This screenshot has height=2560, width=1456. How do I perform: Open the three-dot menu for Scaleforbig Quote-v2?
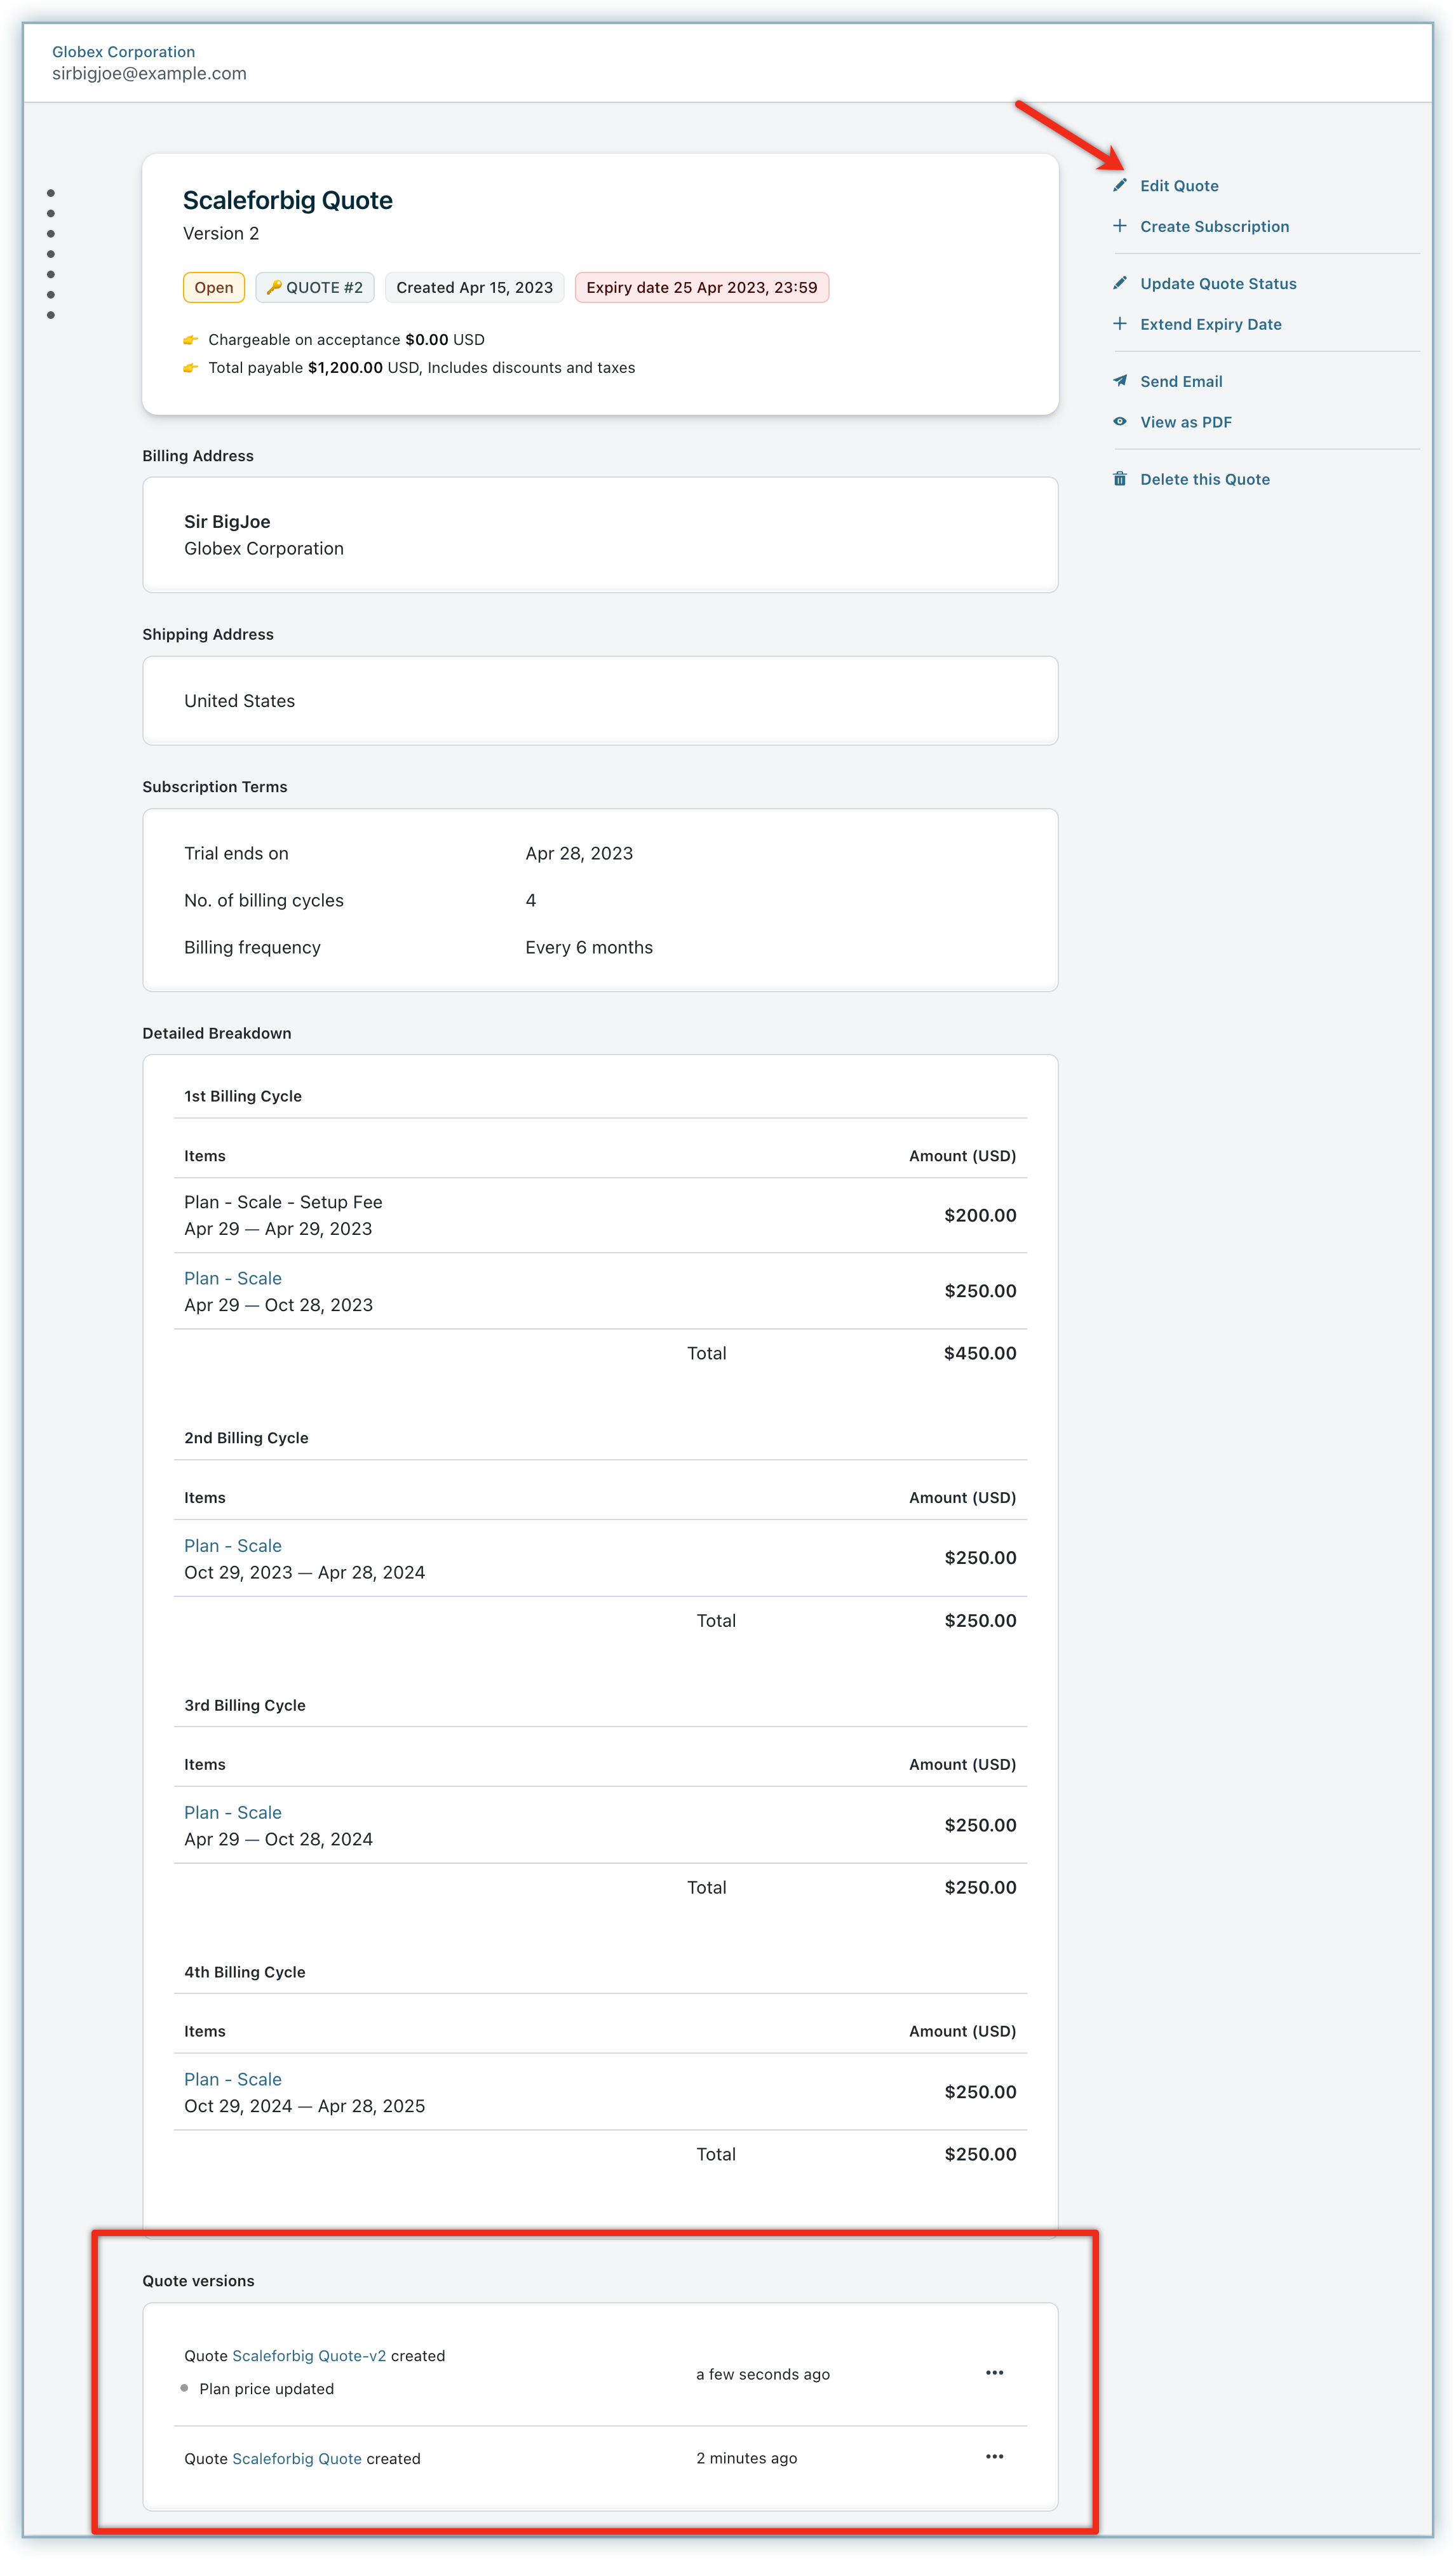tap(994, 2373)
